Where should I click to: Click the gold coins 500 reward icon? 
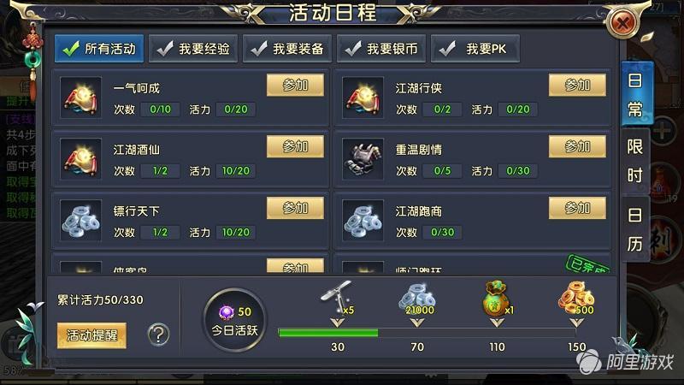tap(576, 299)
